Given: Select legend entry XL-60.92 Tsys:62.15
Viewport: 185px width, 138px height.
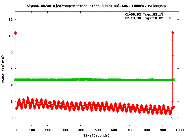Looking at the screenshot, I should click(144, 14).
